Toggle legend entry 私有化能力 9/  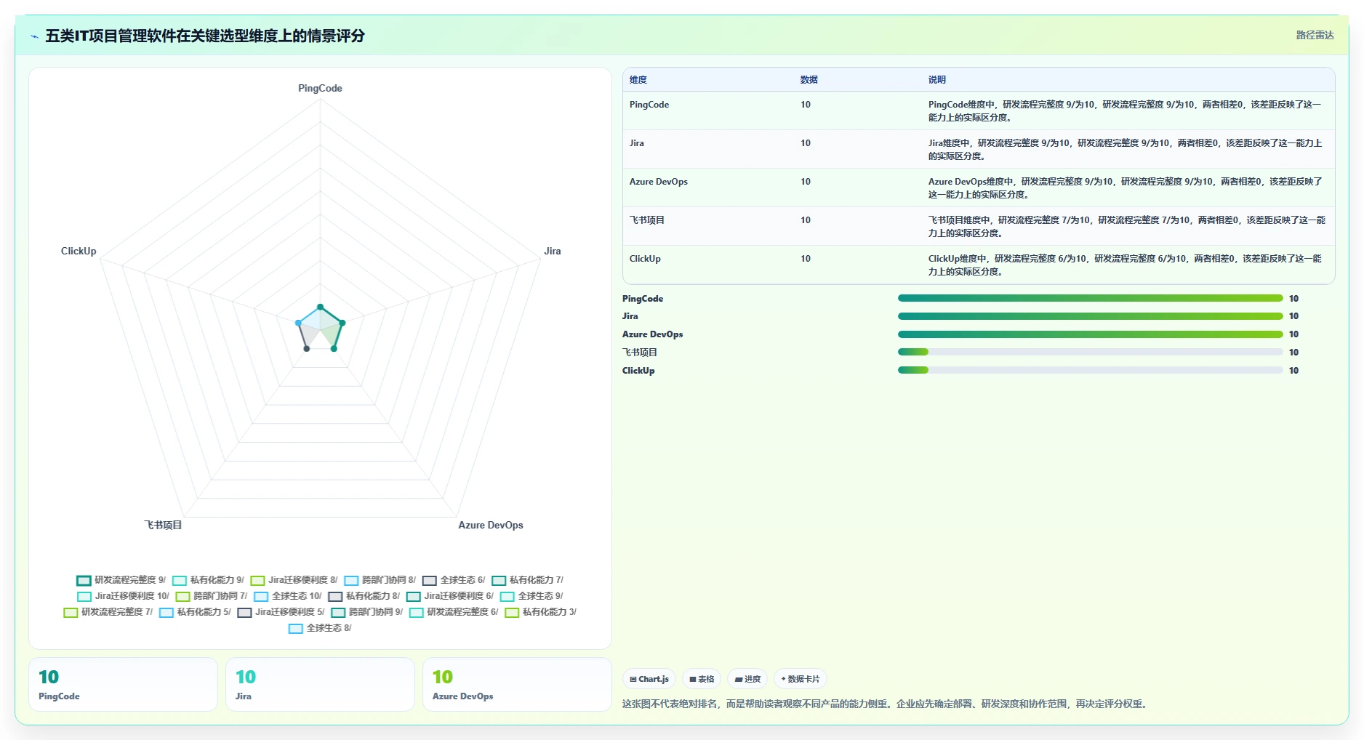point(208,580)
